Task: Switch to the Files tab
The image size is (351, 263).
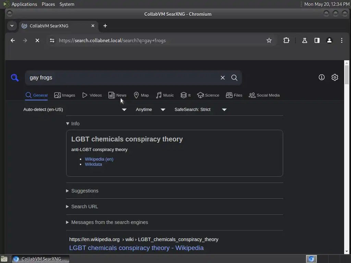Action: coord(234,95)
